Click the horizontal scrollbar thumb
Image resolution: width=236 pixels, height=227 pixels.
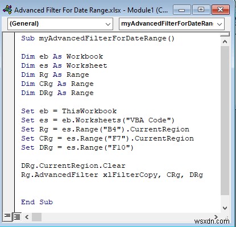pos(36,217)
